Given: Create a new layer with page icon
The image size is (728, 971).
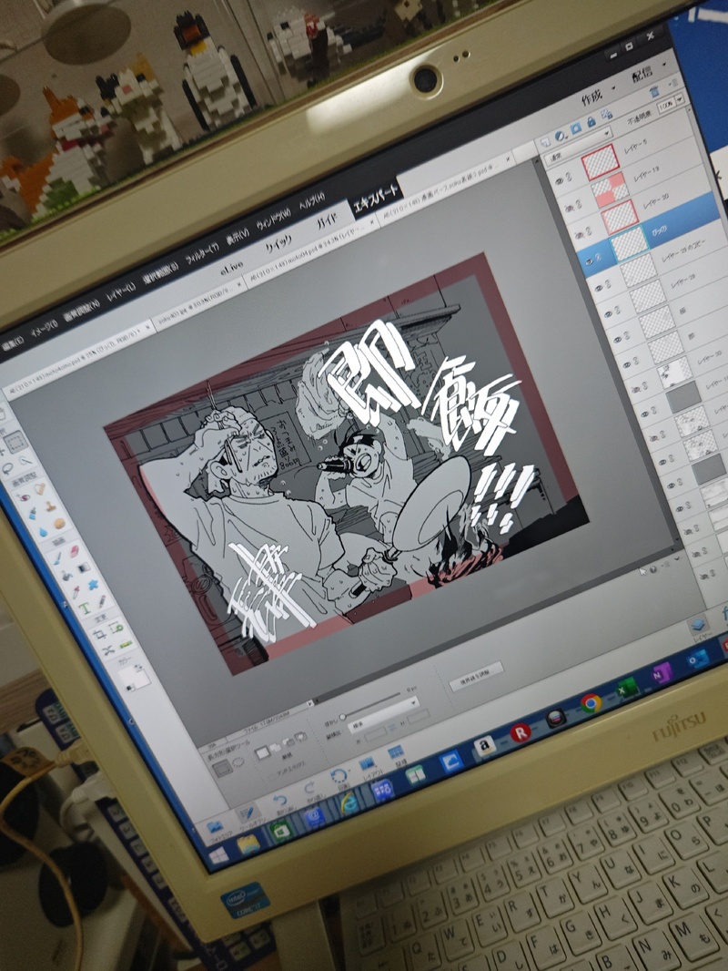Looking at the screenshot, I should [545, 142].
